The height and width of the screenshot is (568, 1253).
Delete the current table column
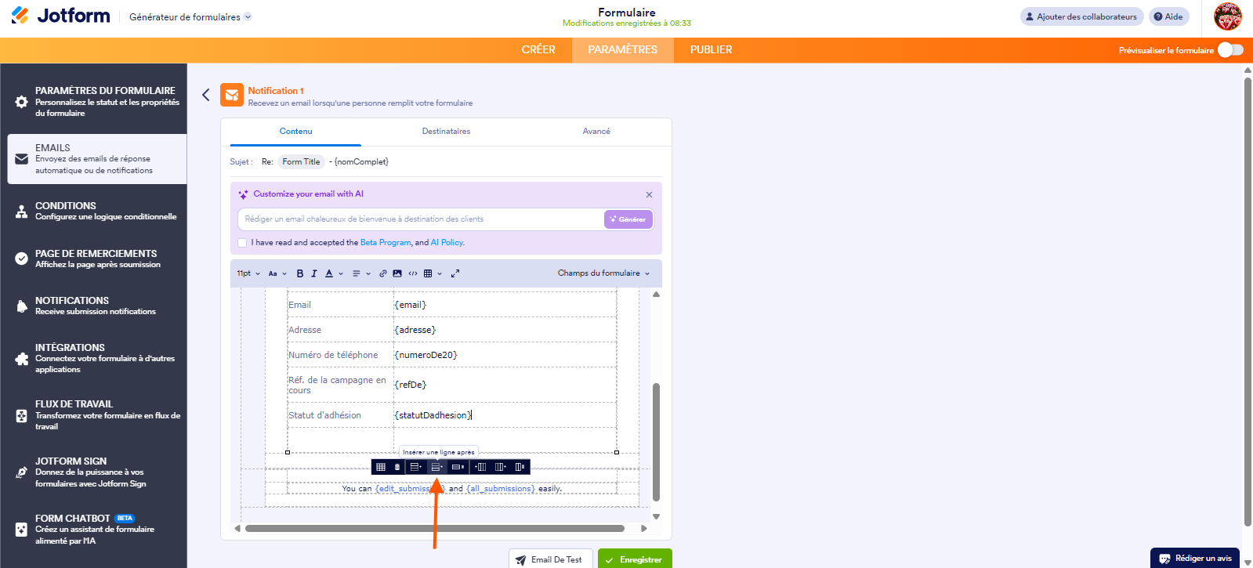tap(520, 467)
